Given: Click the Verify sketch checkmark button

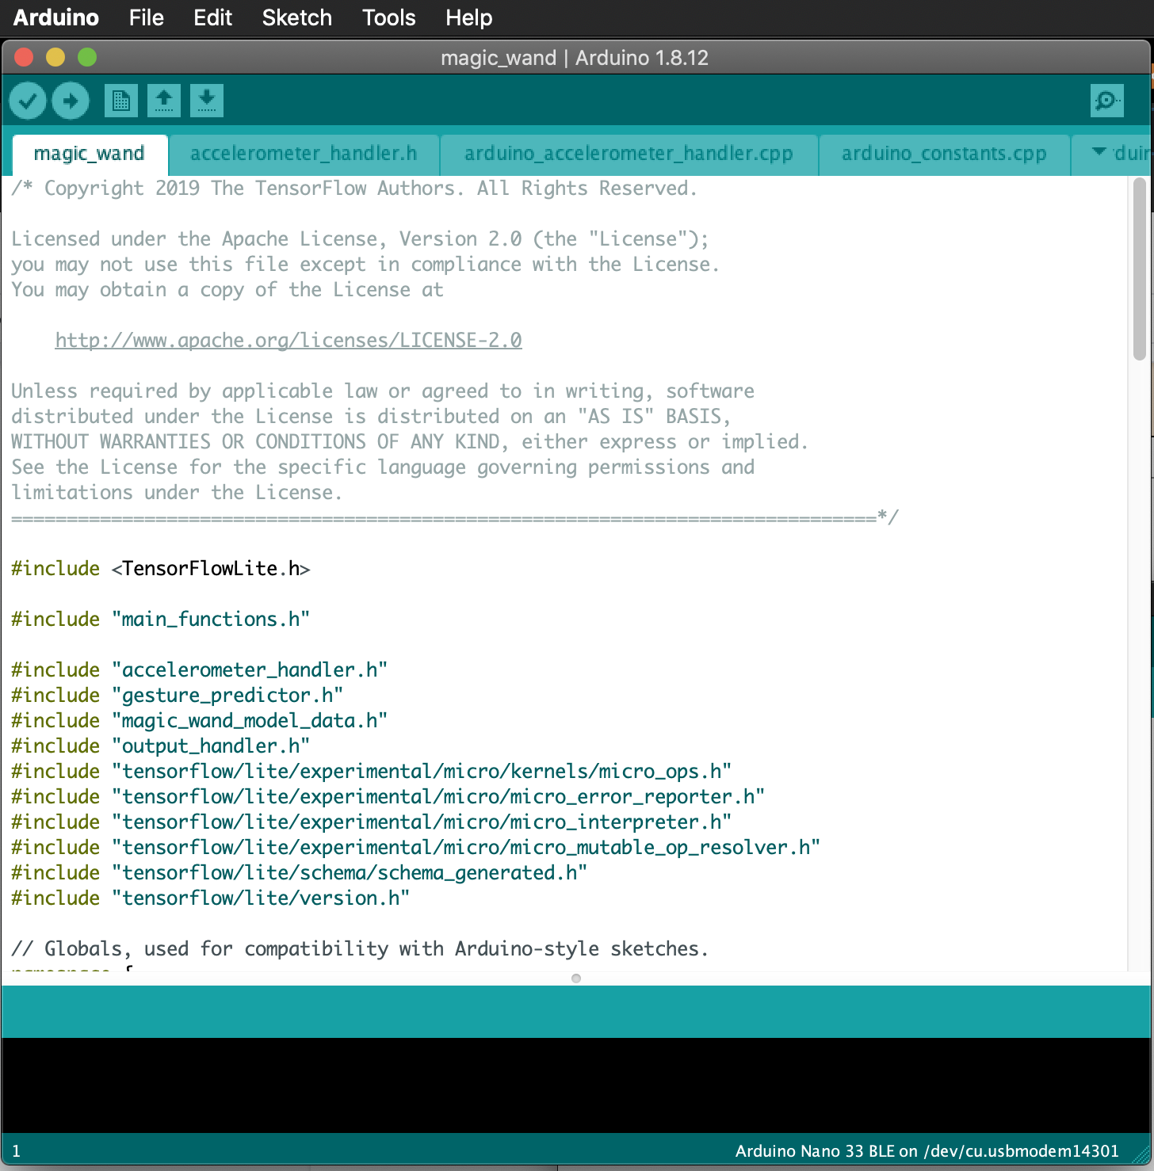Looking at the screenshot, I should point(28,101).
